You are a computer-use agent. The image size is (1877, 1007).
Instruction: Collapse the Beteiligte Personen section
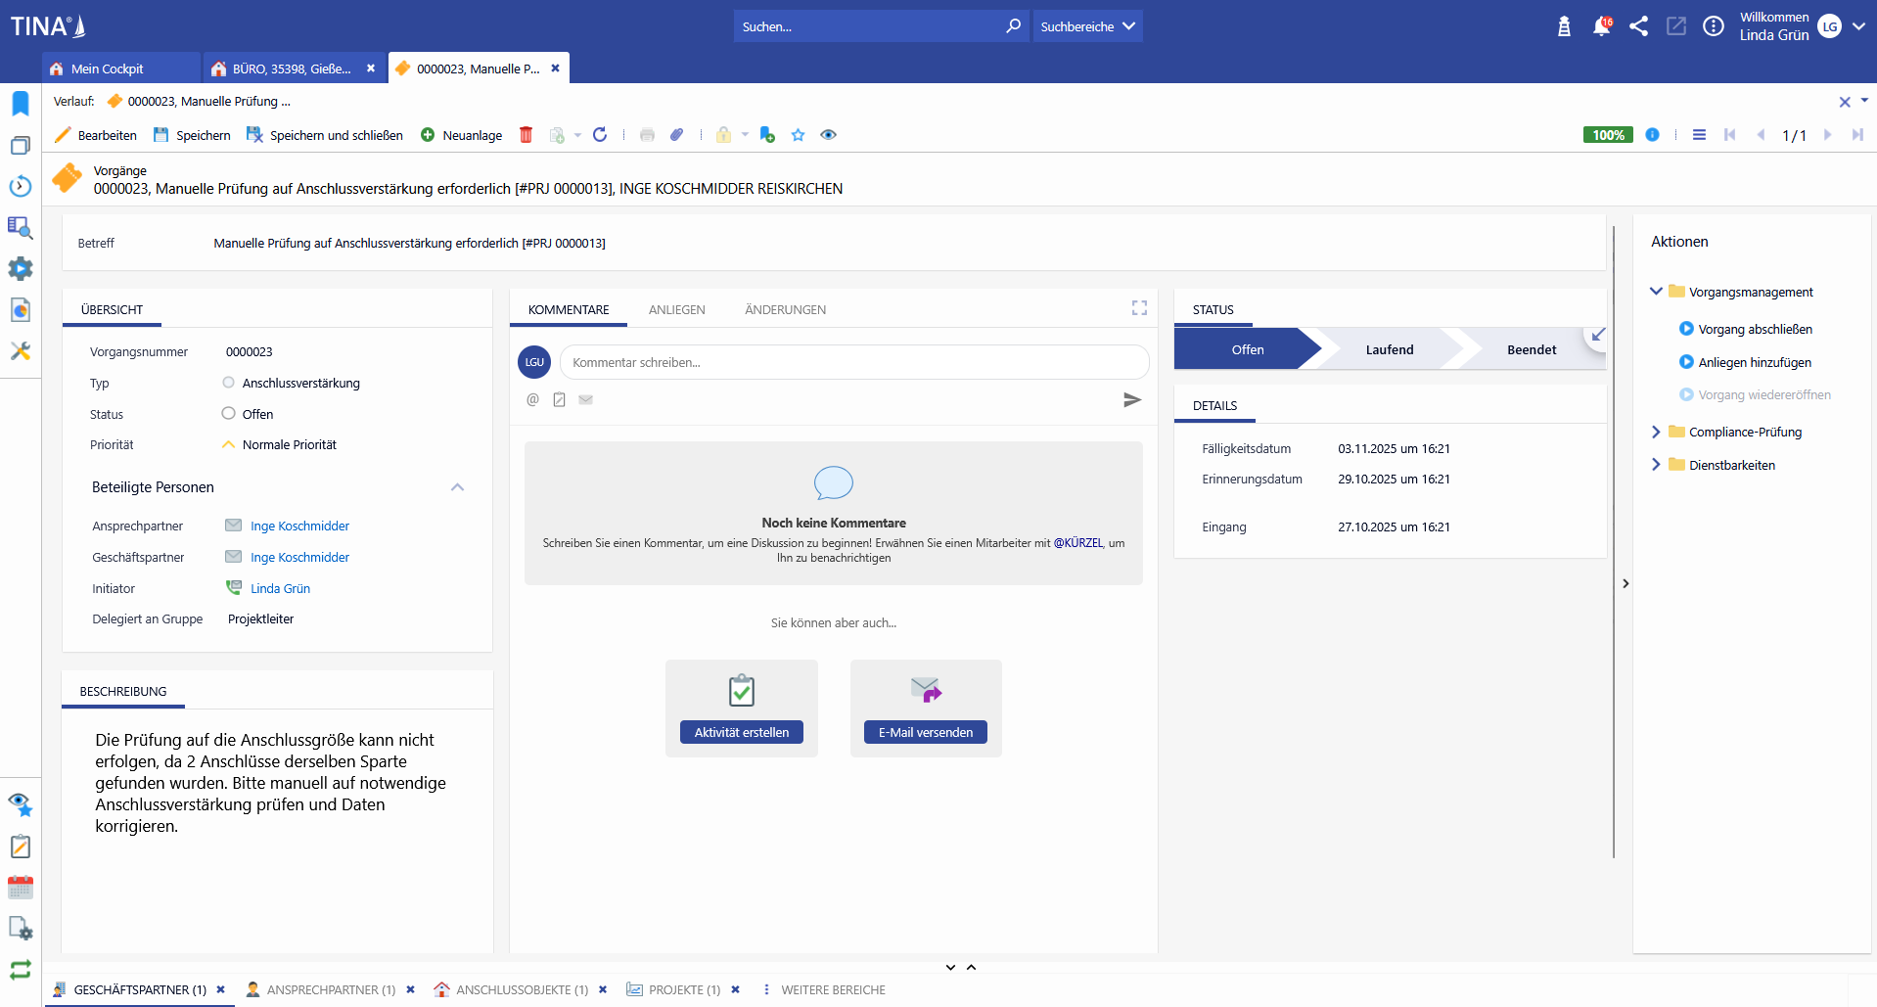click(x=457, y=487)
